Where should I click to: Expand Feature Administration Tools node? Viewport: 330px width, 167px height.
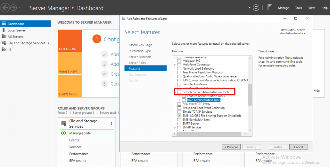pyautogui.click(x=180, y=96)
